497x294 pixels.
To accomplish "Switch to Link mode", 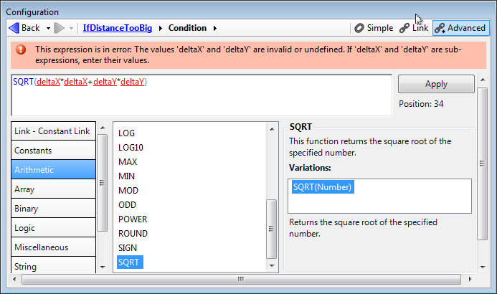I will (x=414, y=28).
